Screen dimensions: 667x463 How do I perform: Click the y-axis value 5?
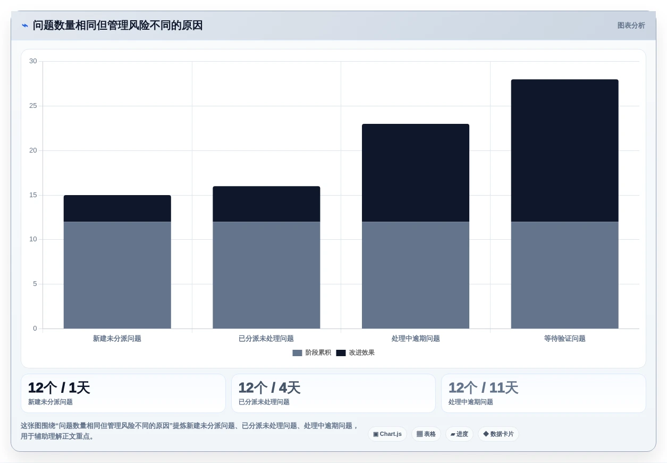[x=35, y=284]
